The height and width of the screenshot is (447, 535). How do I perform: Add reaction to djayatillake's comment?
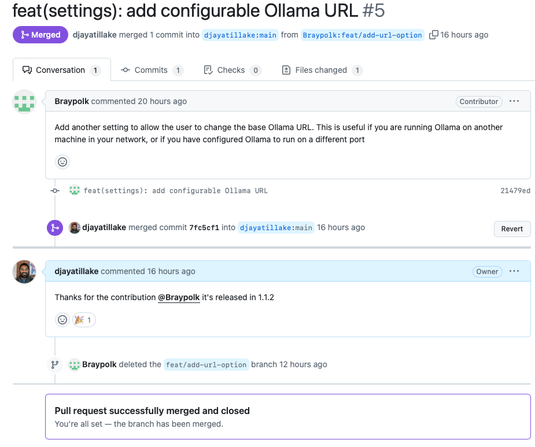62,320
